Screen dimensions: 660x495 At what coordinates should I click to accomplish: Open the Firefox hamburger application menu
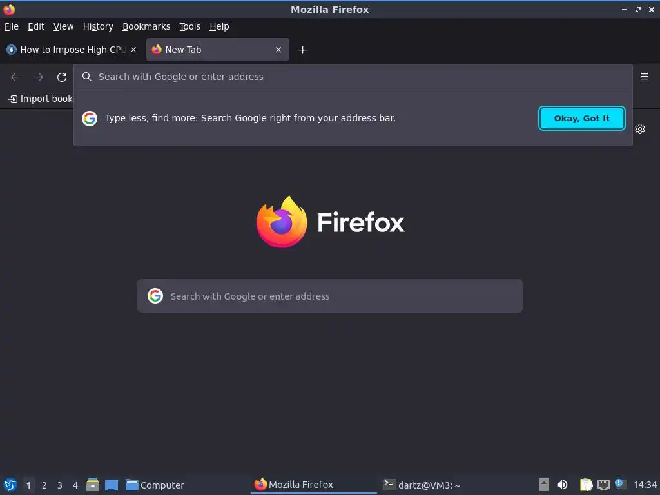pyautogui.click(x=644, y=77)
